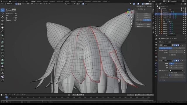
Task: Open the transform orientation dropdown in header
Action: point(69,4)
